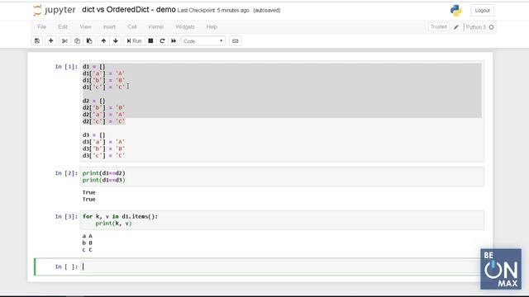Open the File menu
Viewport: 529px width, 297px height.
pos(42,26)
